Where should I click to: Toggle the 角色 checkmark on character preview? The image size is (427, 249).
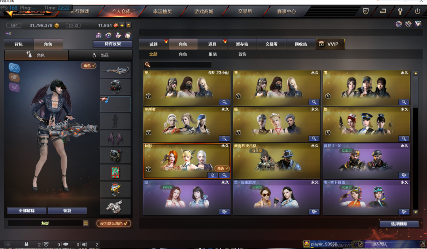89,66
